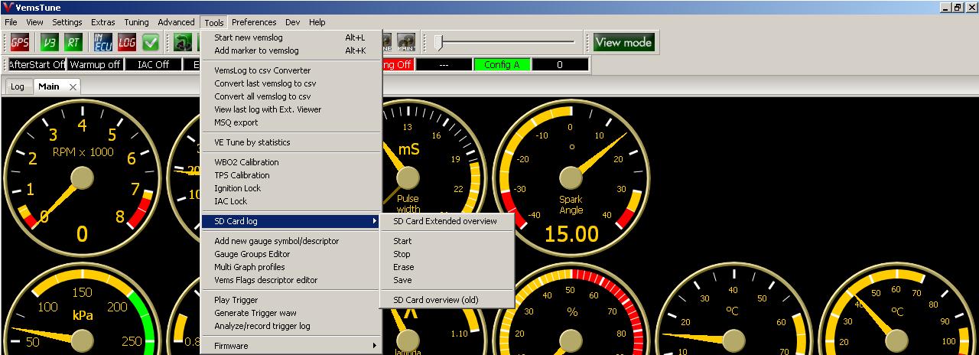979x355 pixels.
Task: Open SD Card overview (old)
Action: [x=447, y=300]
